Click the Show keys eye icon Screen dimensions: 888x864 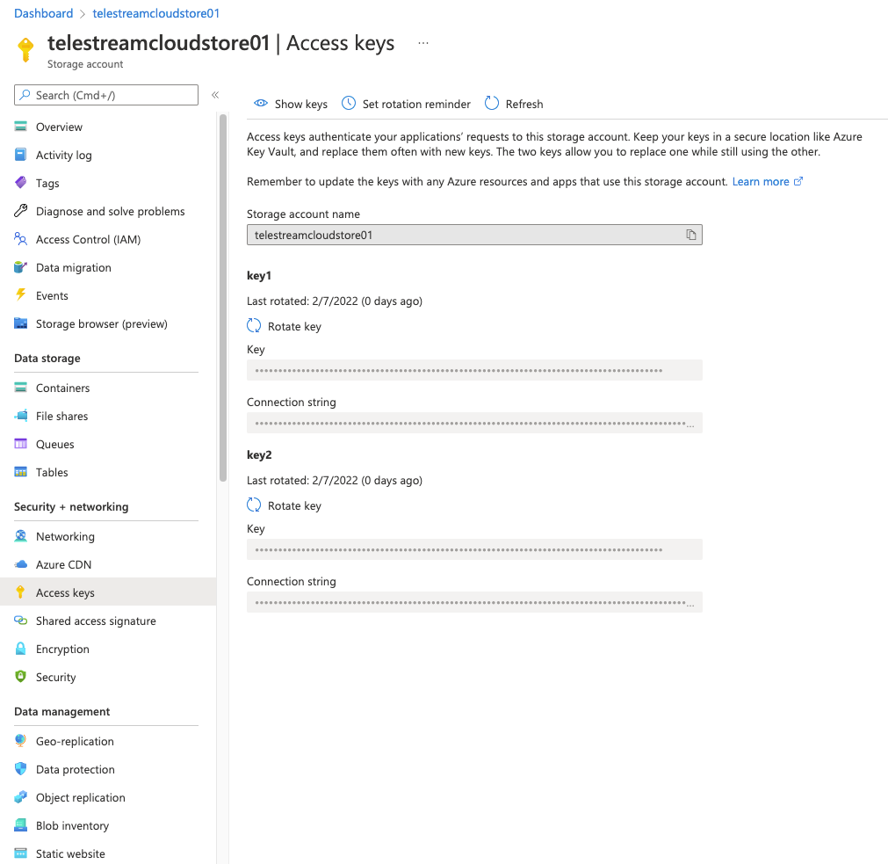261,103
